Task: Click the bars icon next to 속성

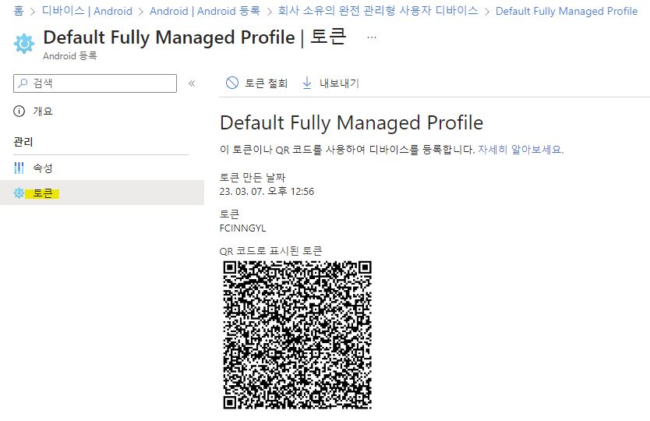Action: [19, 168]
